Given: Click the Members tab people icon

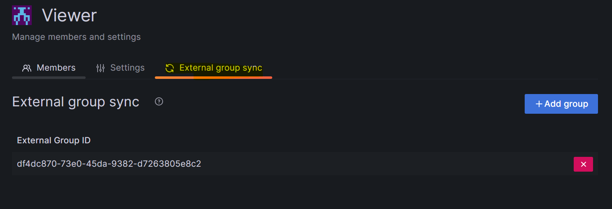Looking at the screenshot, I should coord(27,68).
